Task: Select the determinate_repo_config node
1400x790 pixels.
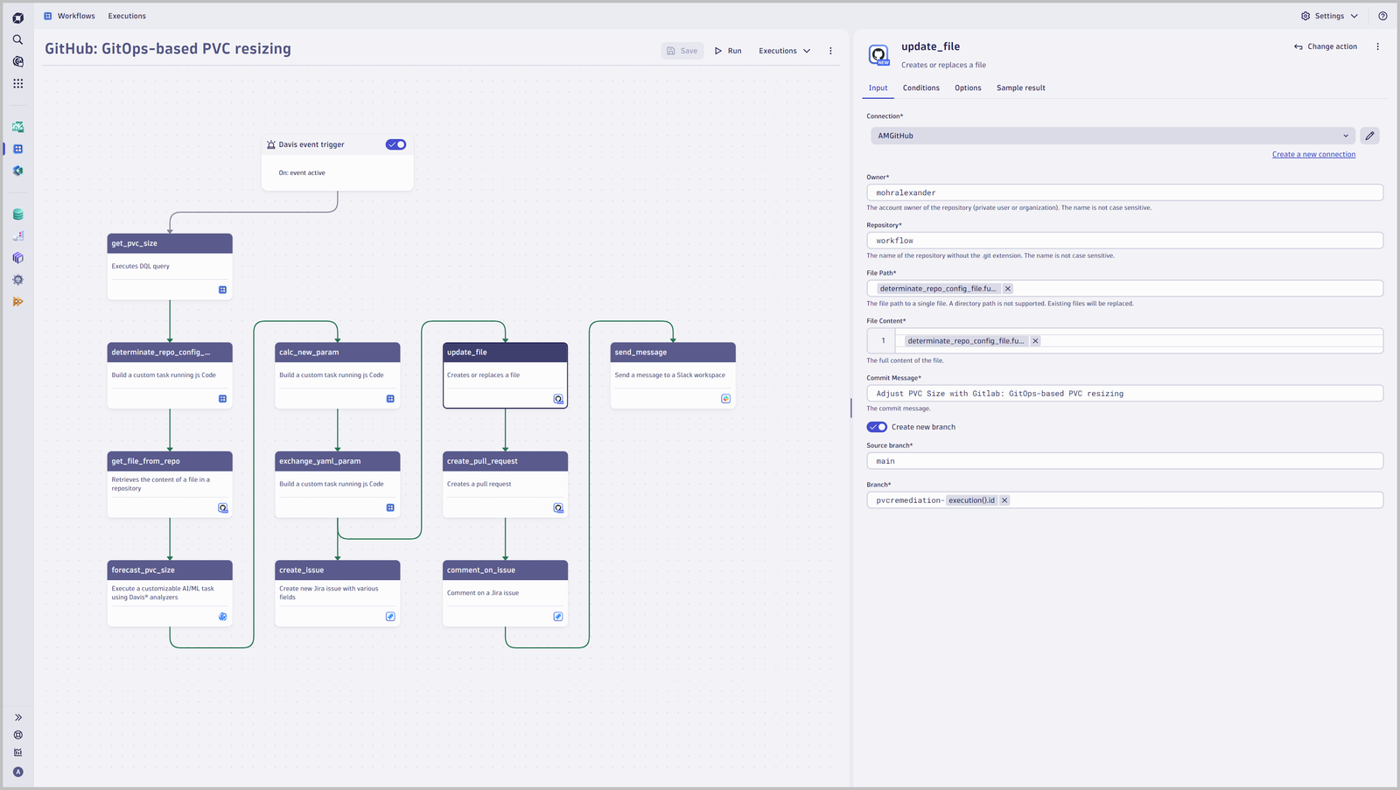Action: tap(170, 375)
